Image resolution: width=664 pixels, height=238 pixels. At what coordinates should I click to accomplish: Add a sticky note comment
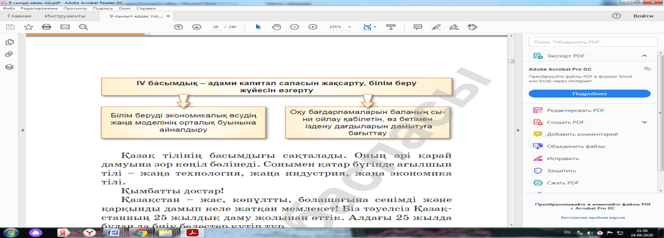click(x=418, y=27)
